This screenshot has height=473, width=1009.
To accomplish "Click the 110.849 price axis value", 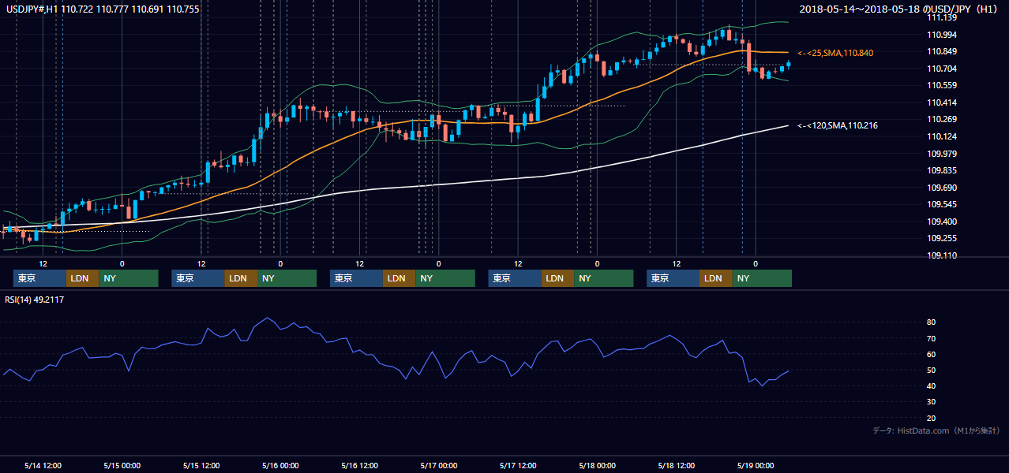I will [942, 51].
